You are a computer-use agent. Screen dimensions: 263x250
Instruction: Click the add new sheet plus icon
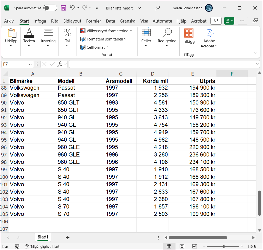(x=67, y=237)
